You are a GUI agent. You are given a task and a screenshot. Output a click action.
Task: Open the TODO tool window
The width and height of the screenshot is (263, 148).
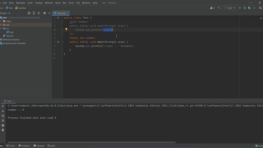[x=11, y=146]
